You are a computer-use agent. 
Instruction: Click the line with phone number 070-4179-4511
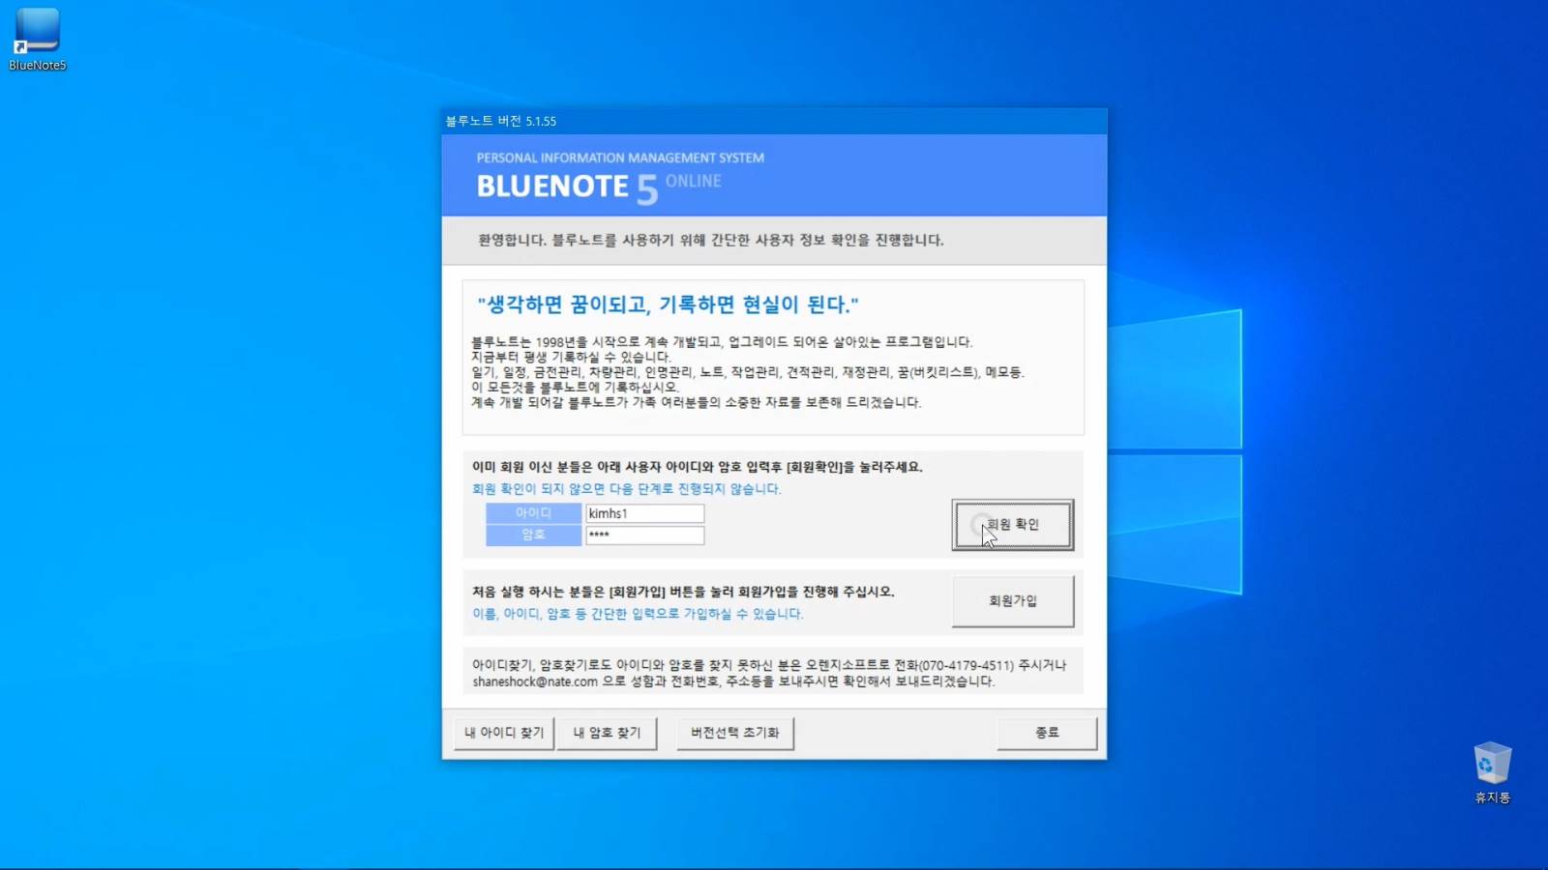tap(769, 665)
